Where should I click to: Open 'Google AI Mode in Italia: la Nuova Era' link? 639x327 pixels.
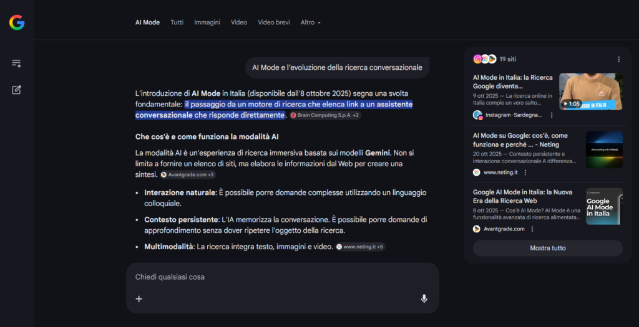point(522,196)
